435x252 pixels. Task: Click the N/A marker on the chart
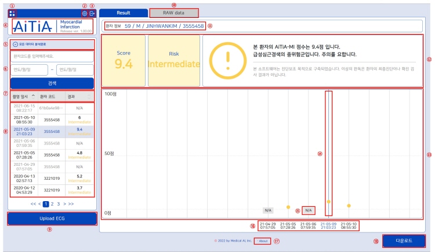309,210
